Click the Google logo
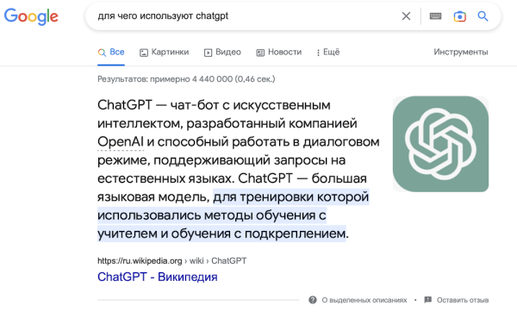The image size is (517, 312). pos(31,16)
